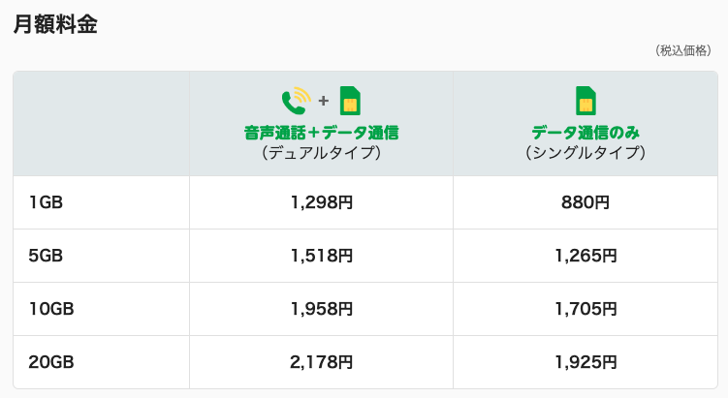Select the 1,958円 price cell
728x398 pixels.
tap(321, 310)
